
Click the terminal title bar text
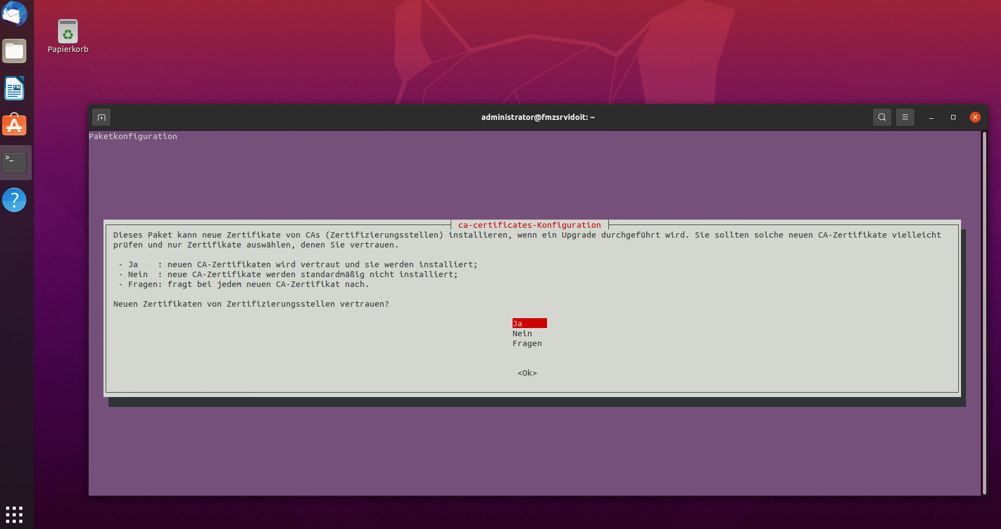click(538, 117)
